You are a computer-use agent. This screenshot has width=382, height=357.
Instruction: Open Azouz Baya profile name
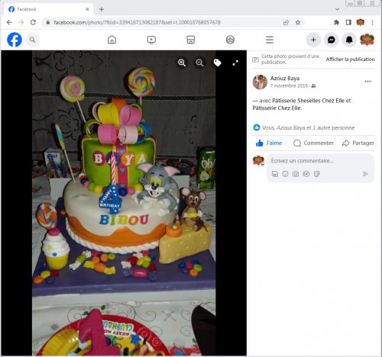pyautogui.click(x=285, y=78)
